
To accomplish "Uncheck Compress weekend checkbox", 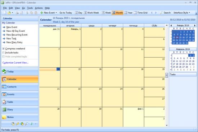I will click(4, 49).
